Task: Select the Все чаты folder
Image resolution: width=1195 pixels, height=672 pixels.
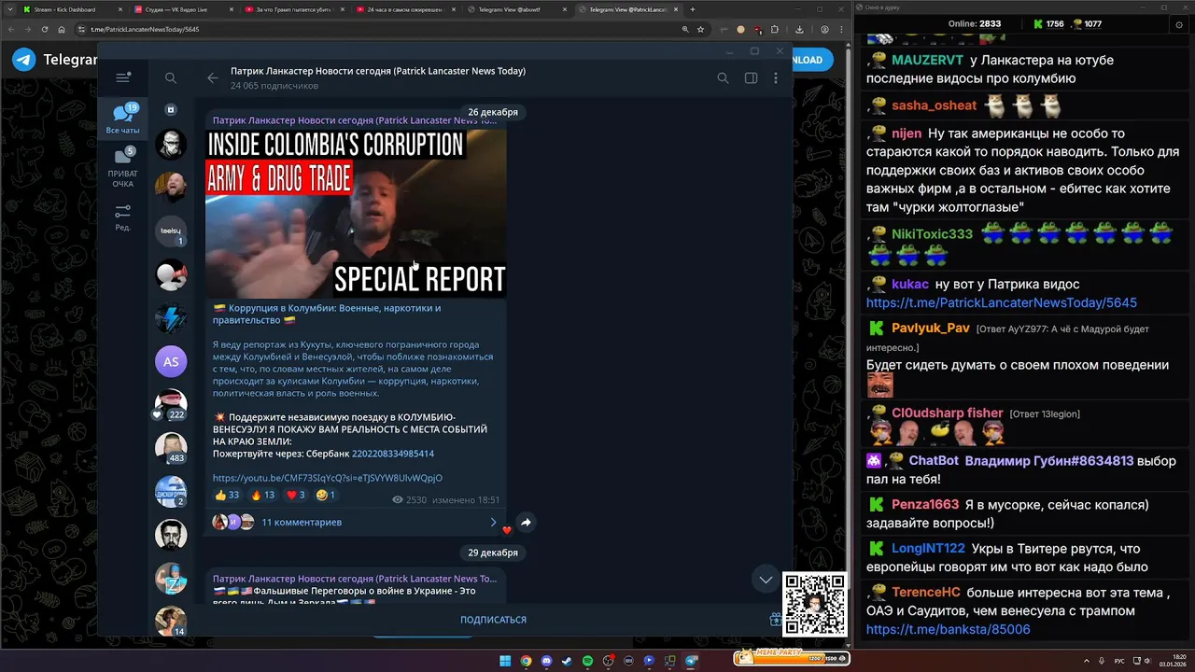Action: coord(122,119)
